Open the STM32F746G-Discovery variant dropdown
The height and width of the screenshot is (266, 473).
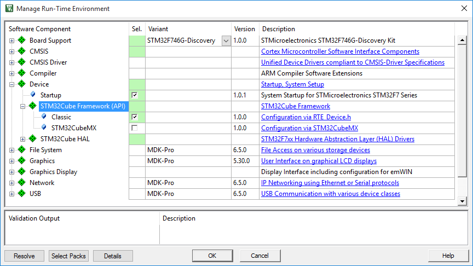coord(226,41)
